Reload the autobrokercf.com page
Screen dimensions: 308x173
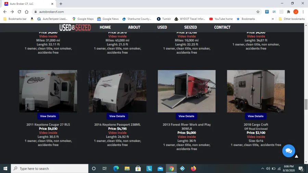[x=19, y=12]
